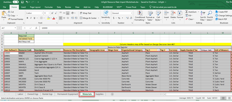This screenshot has width=232, height=102.
Task: Increase font size with large A icon
Action: [52, 13]
